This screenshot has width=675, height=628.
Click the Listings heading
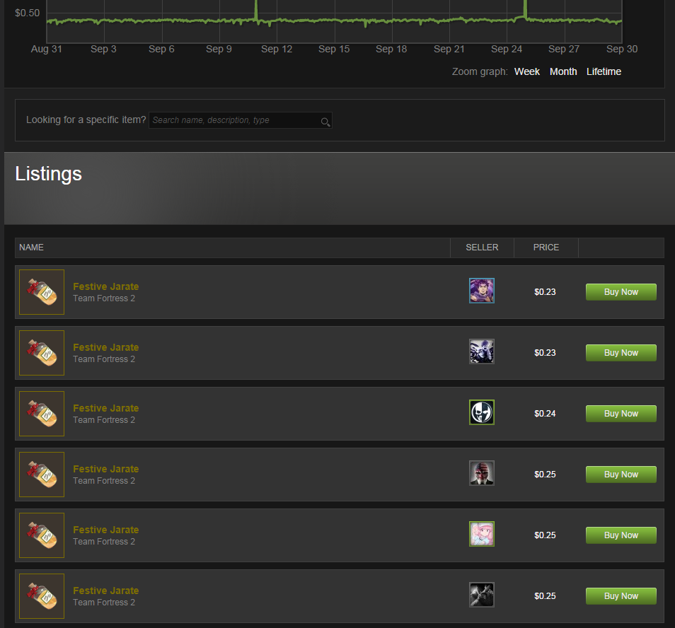(x=48, y=174)
